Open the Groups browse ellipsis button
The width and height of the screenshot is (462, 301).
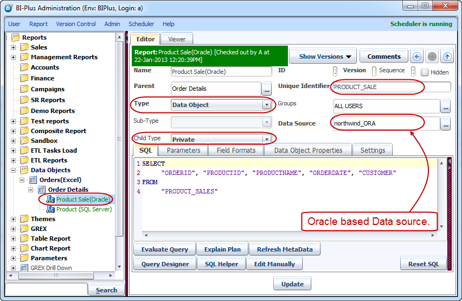click(x=446, y=106)
